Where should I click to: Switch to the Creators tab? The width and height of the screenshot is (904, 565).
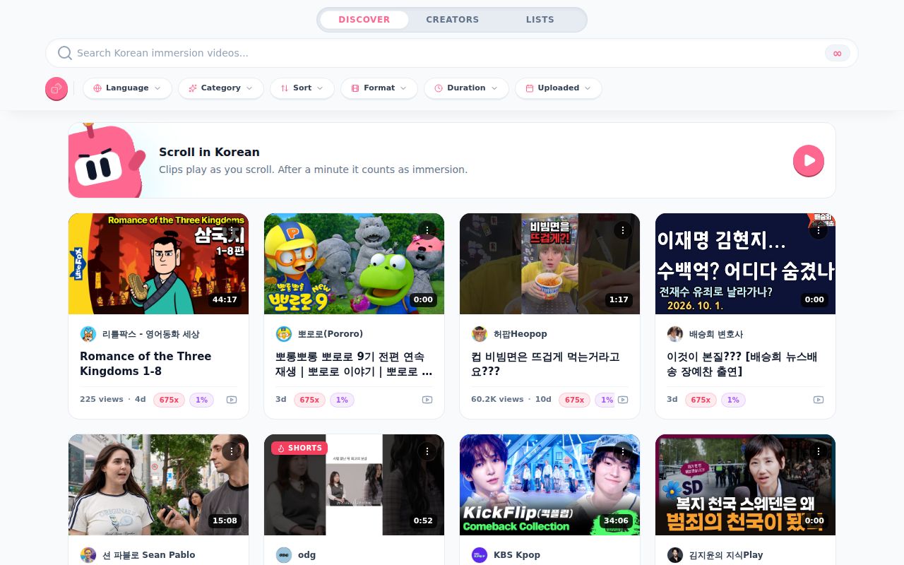click(452, 20)
